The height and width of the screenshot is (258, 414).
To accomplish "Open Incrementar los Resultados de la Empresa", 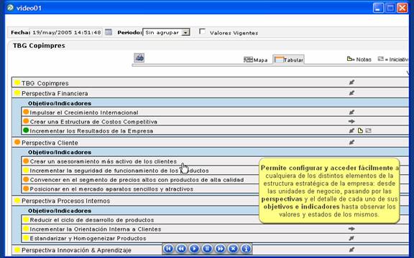I will (215, 131).
